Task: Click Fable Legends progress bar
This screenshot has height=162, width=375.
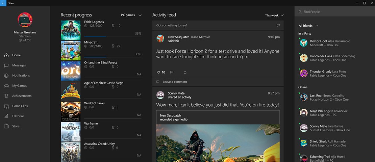Action: click(x=112, y=37)
